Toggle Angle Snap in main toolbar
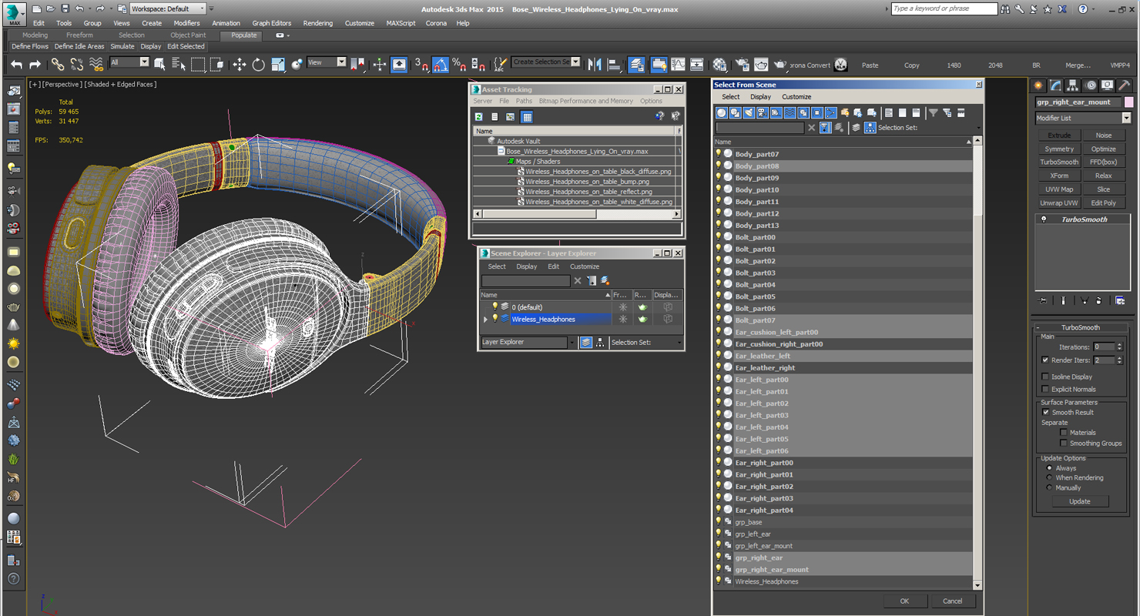 [x=440, y=65]
